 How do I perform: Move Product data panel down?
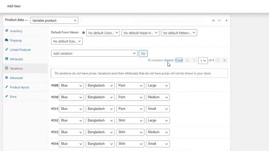(219, 21)
